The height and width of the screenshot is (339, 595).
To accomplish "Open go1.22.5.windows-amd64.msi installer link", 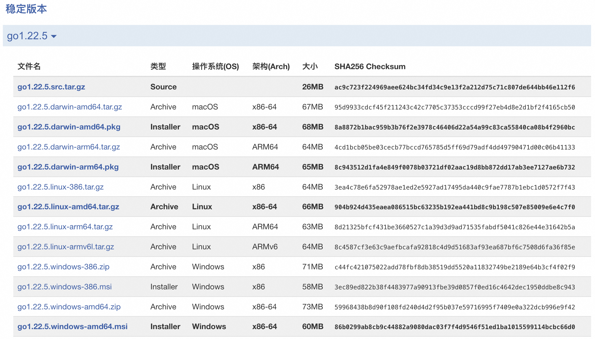I will coord(72,327).
